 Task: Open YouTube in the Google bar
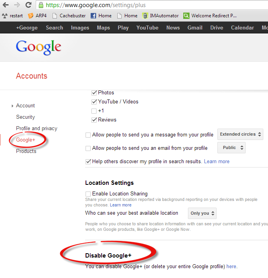point(148,28)
